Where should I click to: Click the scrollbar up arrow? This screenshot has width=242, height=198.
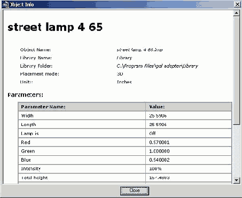coord(236,13)
